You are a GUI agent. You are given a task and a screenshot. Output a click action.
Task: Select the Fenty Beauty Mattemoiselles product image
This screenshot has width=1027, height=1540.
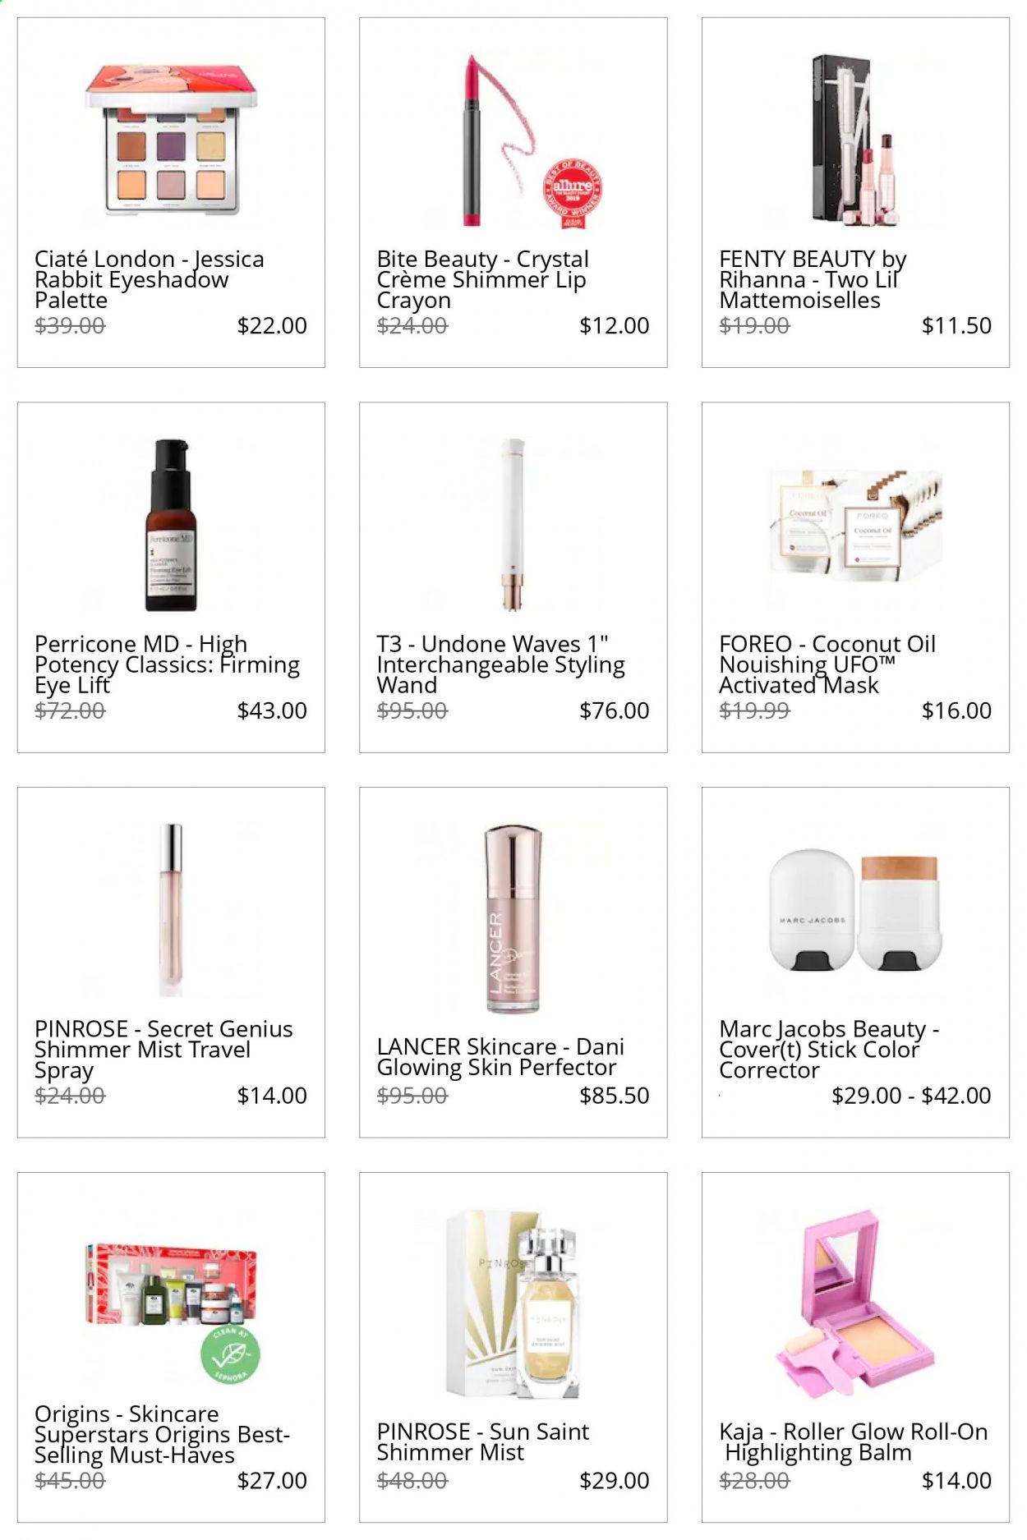(x=854, y=139)
